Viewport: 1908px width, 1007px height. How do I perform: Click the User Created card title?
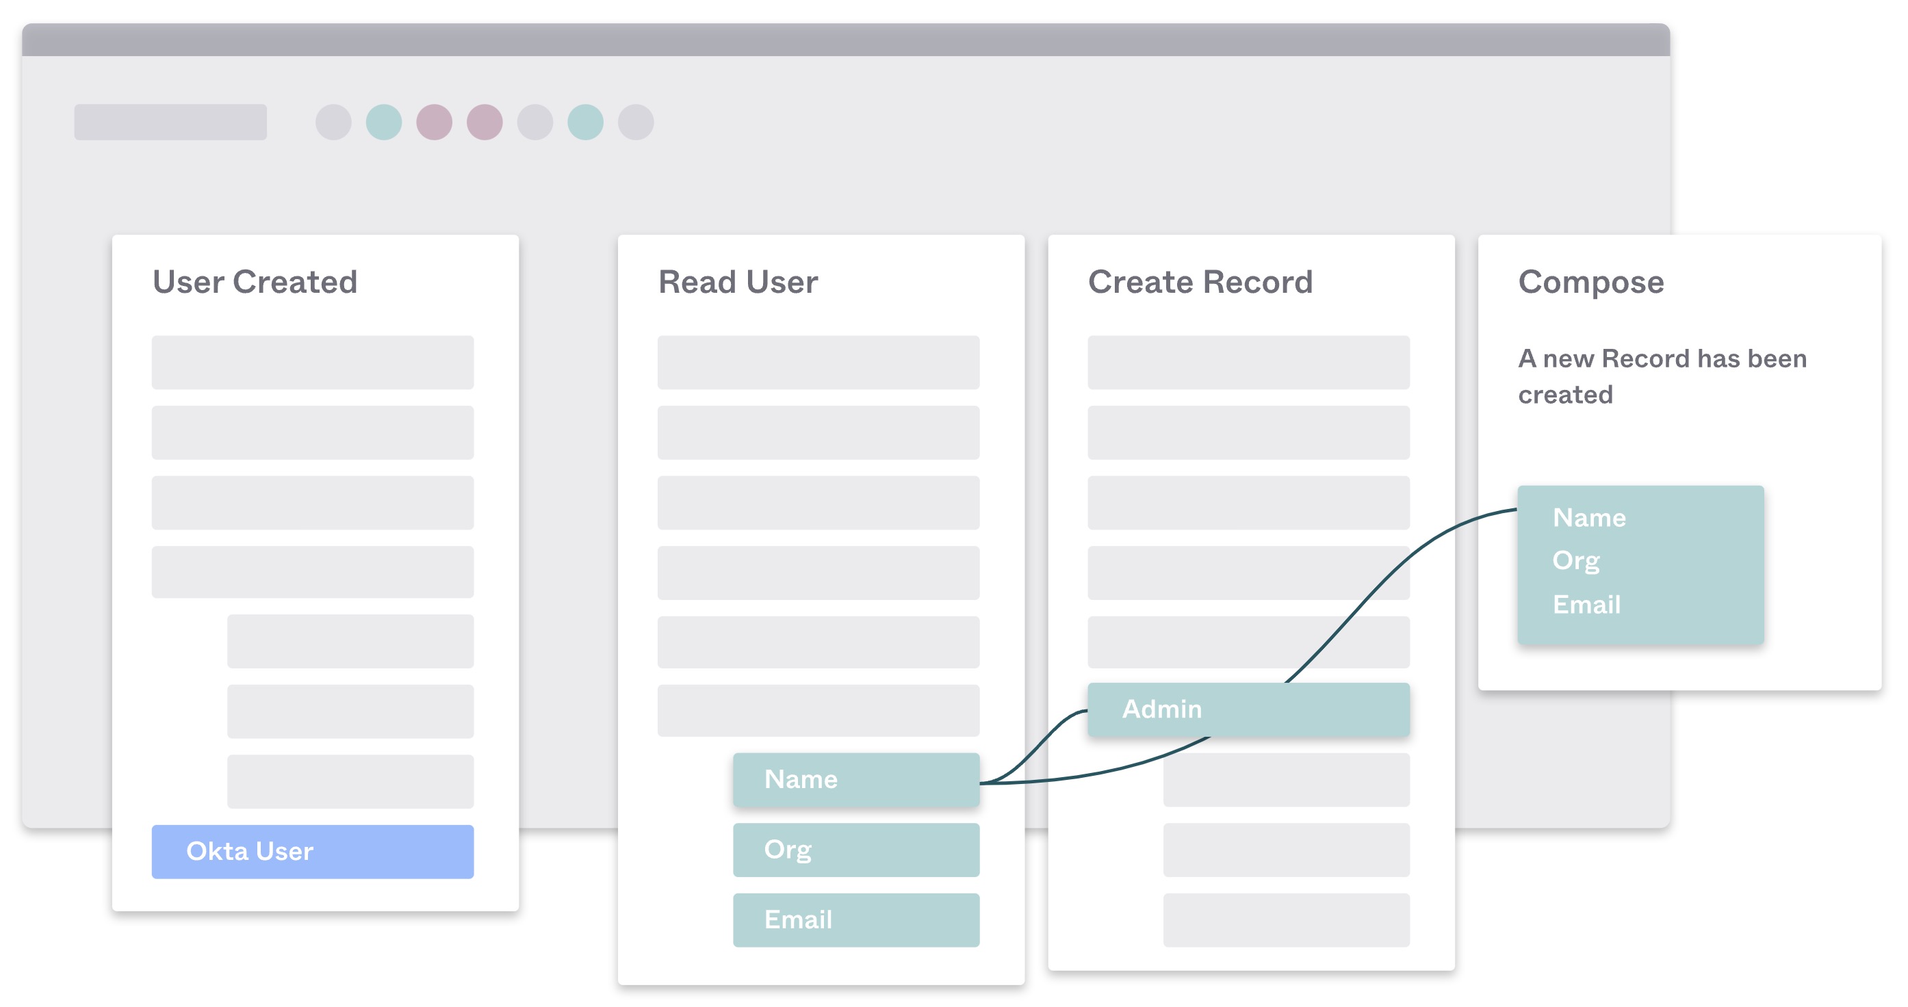coord(255,282)
